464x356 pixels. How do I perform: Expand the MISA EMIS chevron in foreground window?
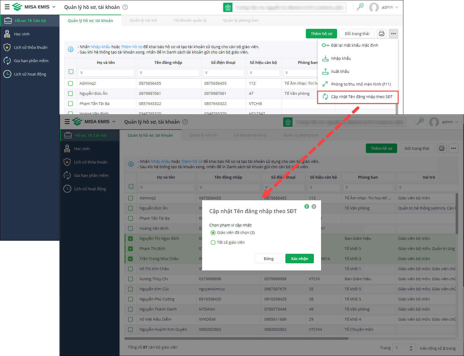114,122
